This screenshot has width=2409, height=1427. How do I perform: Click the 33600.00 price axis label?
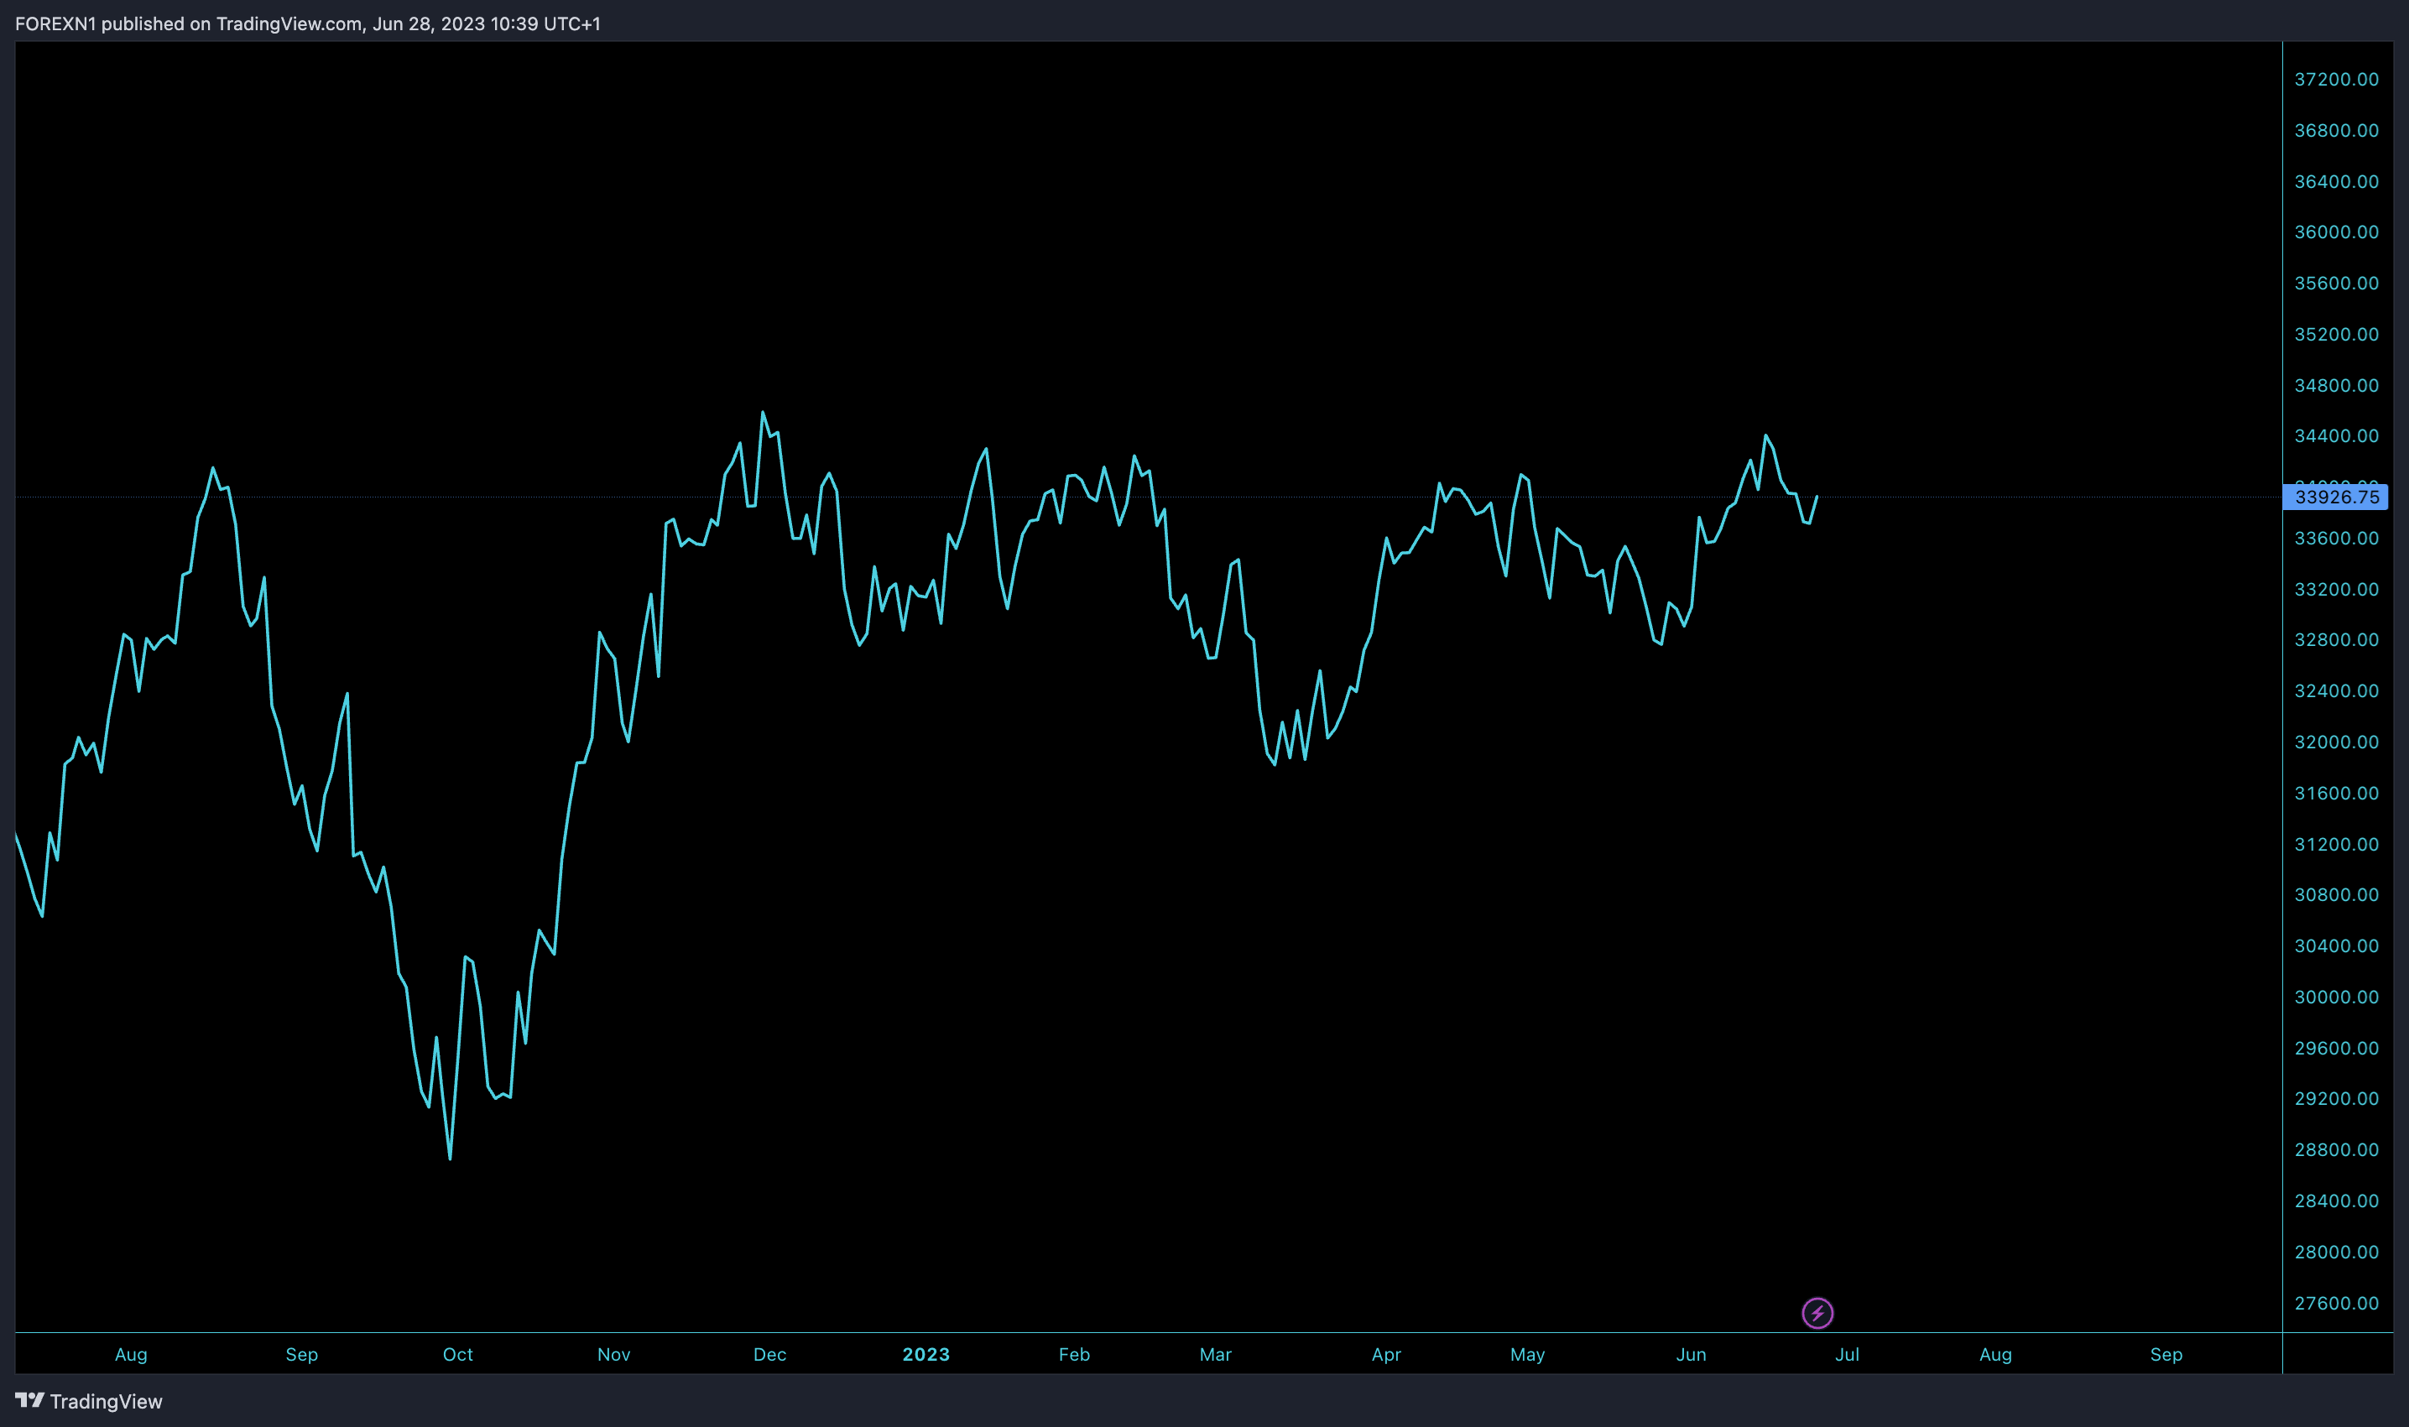2336,539
